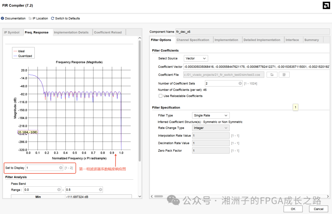Click the Interpolation Rate Value field

click(x=211, y=136)
